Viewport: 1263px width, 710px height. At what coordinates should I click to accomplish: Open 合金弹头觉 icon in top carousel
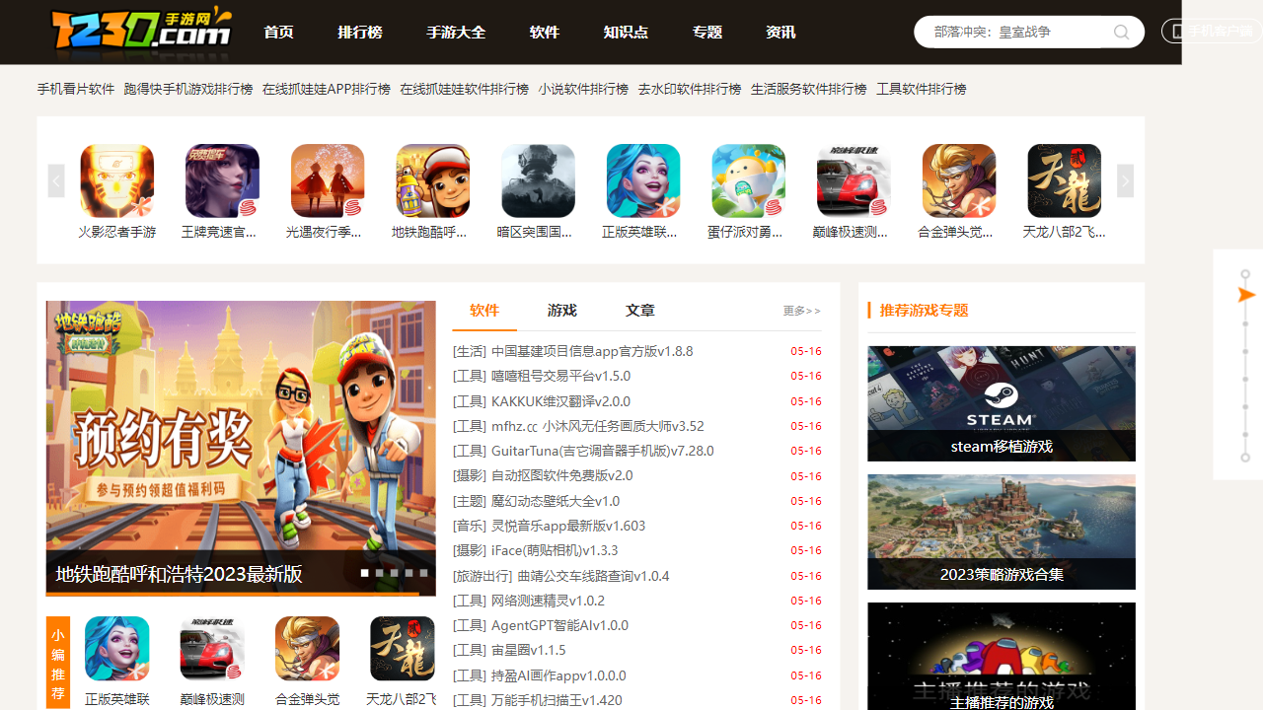[x=959, y=181]
